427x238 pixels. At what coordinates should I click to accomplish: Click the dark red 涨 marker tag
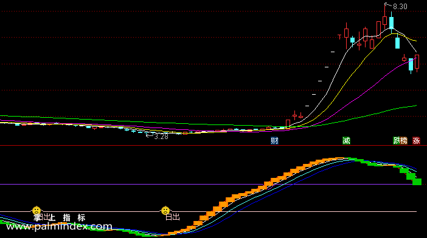click(x=416, y=140)
